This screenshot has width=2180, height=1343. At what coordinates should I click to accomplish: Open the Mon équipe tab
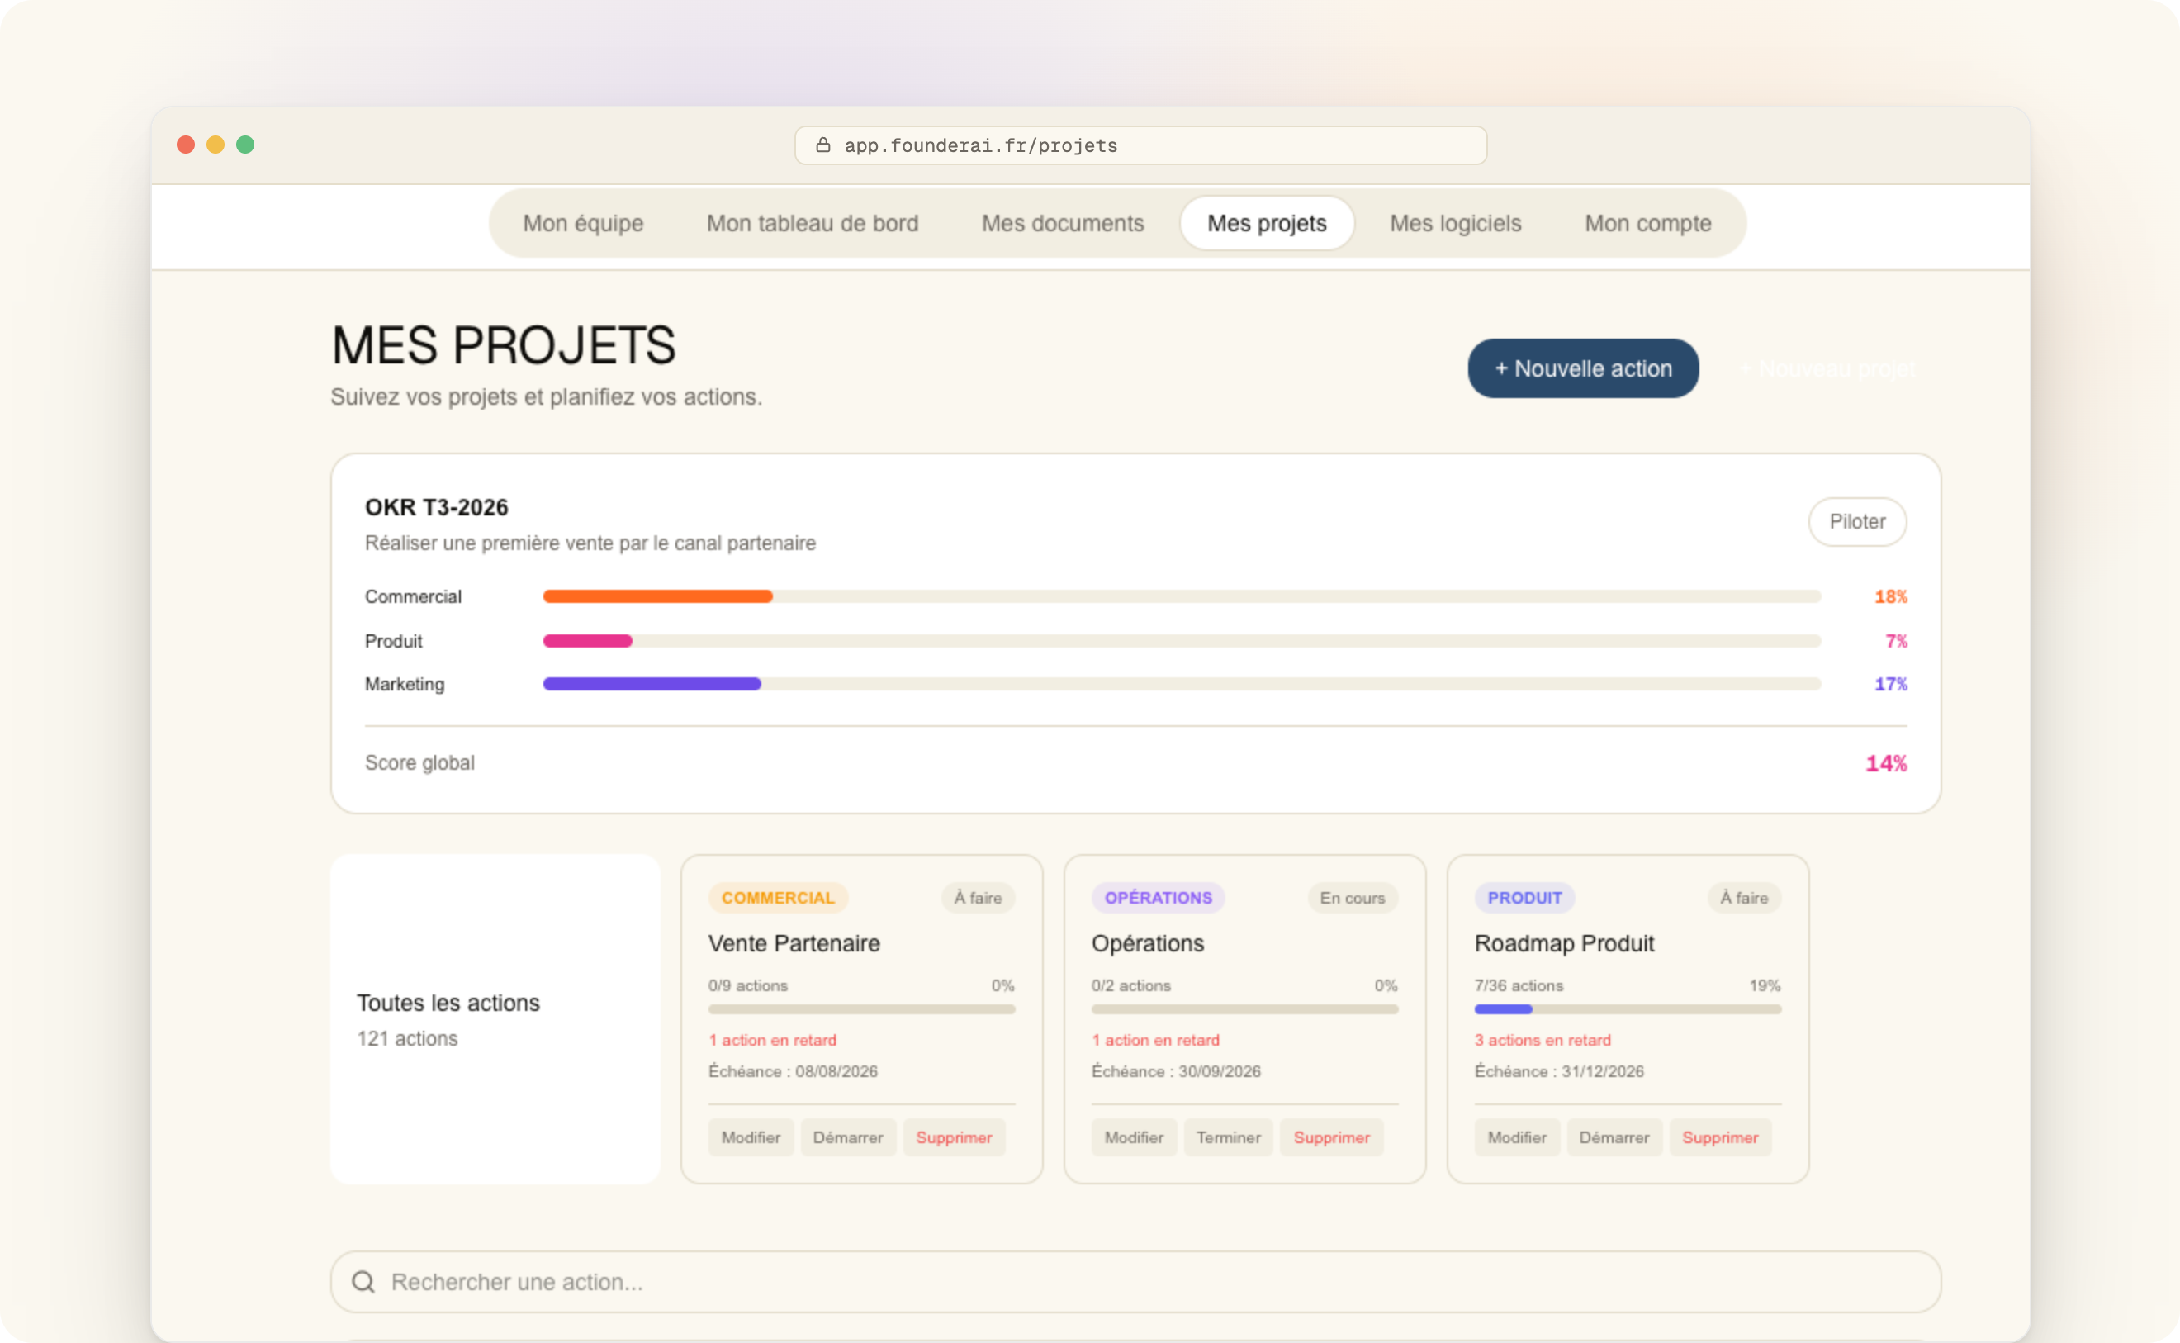[584, 223]
